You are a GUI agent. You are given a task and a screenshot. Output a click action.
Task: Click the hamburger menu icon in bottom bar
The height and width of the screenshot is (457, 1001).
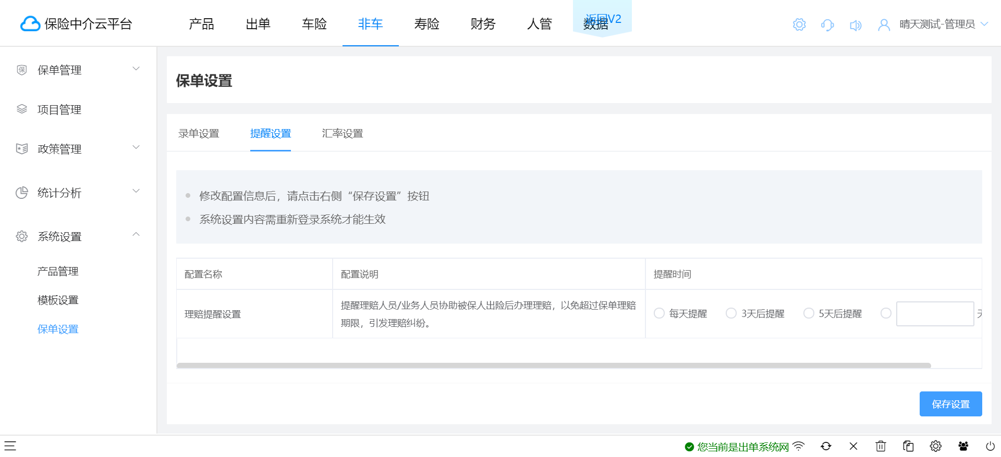click(10, 446)
